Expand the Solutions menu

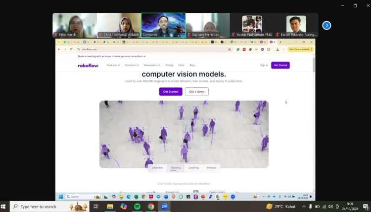pyautogui.click(x=132, y=65)
